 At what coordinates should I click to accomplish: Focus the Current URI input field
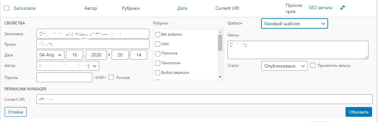[204, 99]
